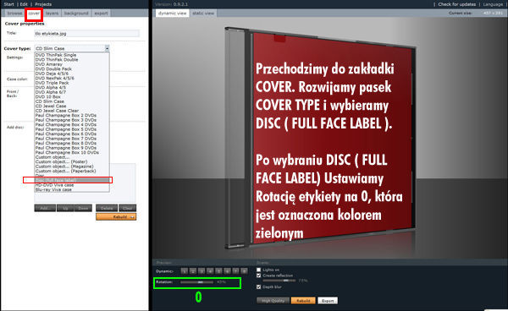Click the Clear button
This screenshot has width=508, height=311.
coord(127,208)
